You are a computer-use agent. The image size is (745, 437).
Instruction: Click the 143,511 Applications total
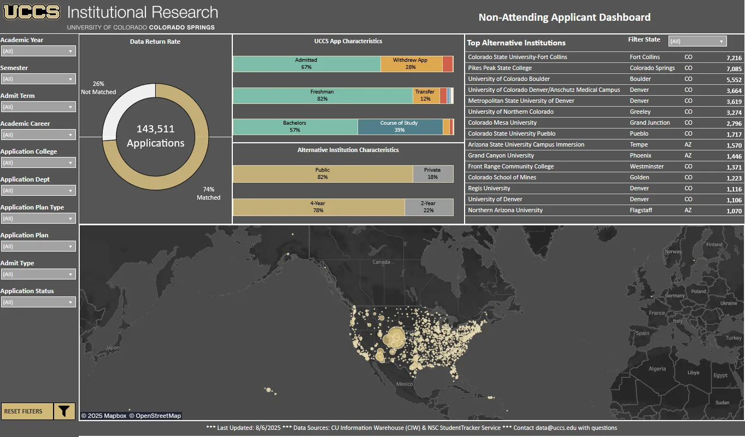coord(156,136)
